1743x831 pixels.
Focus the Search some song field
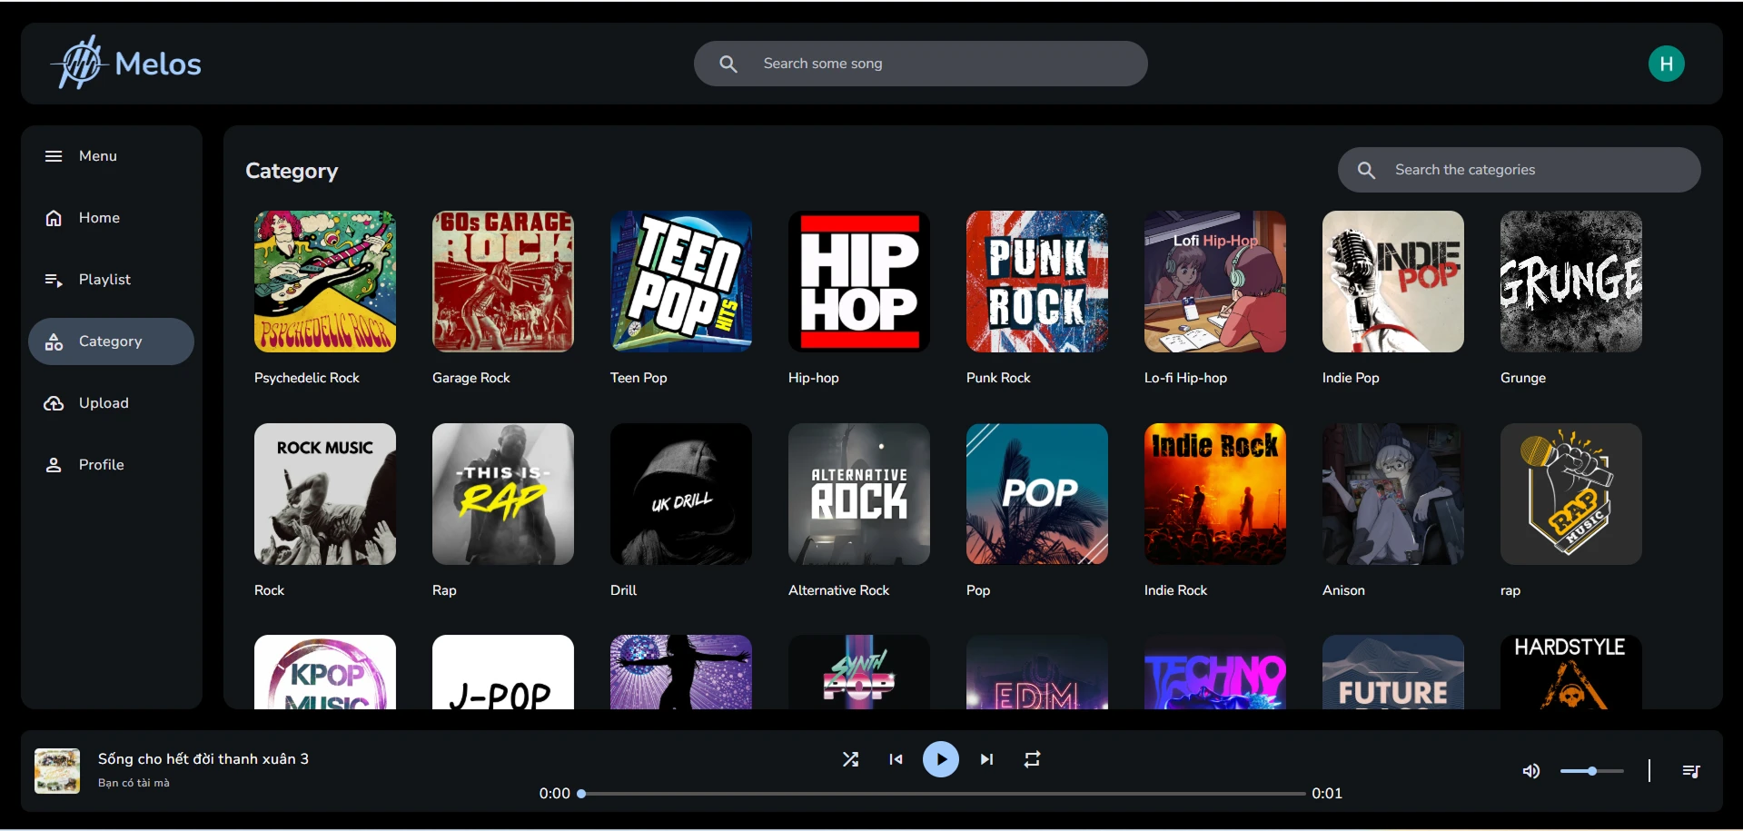point(921,64)
